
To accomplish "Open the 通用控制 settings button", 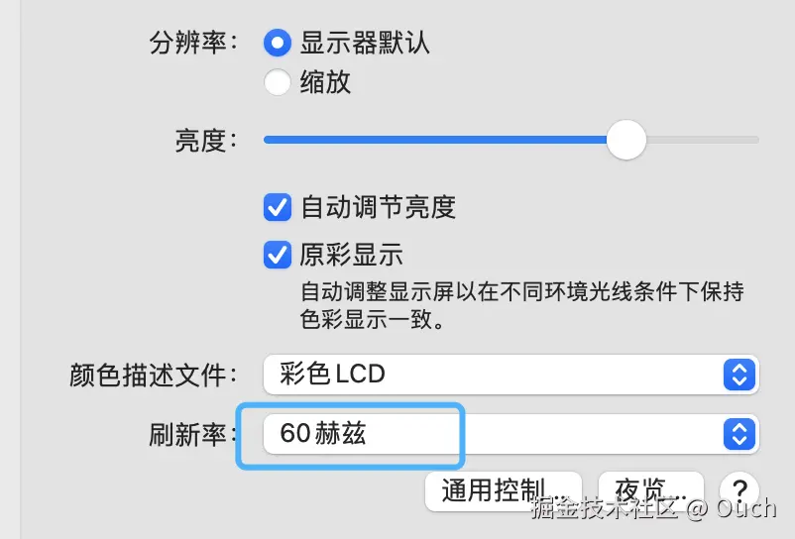I will 503,491.
